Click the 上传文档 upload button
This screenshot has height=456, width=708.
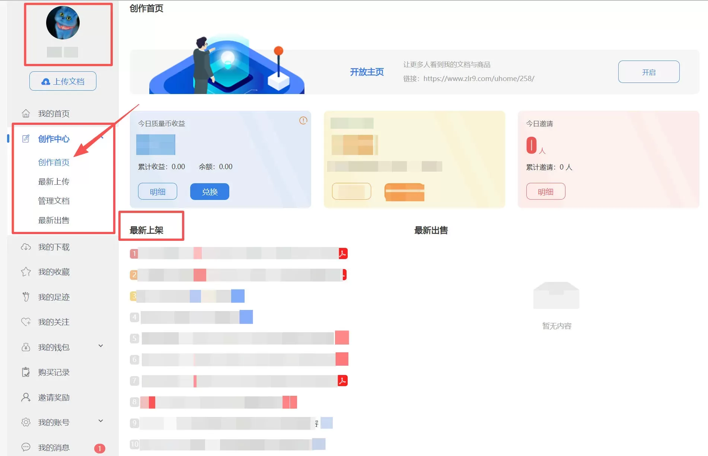coord(63,81)
